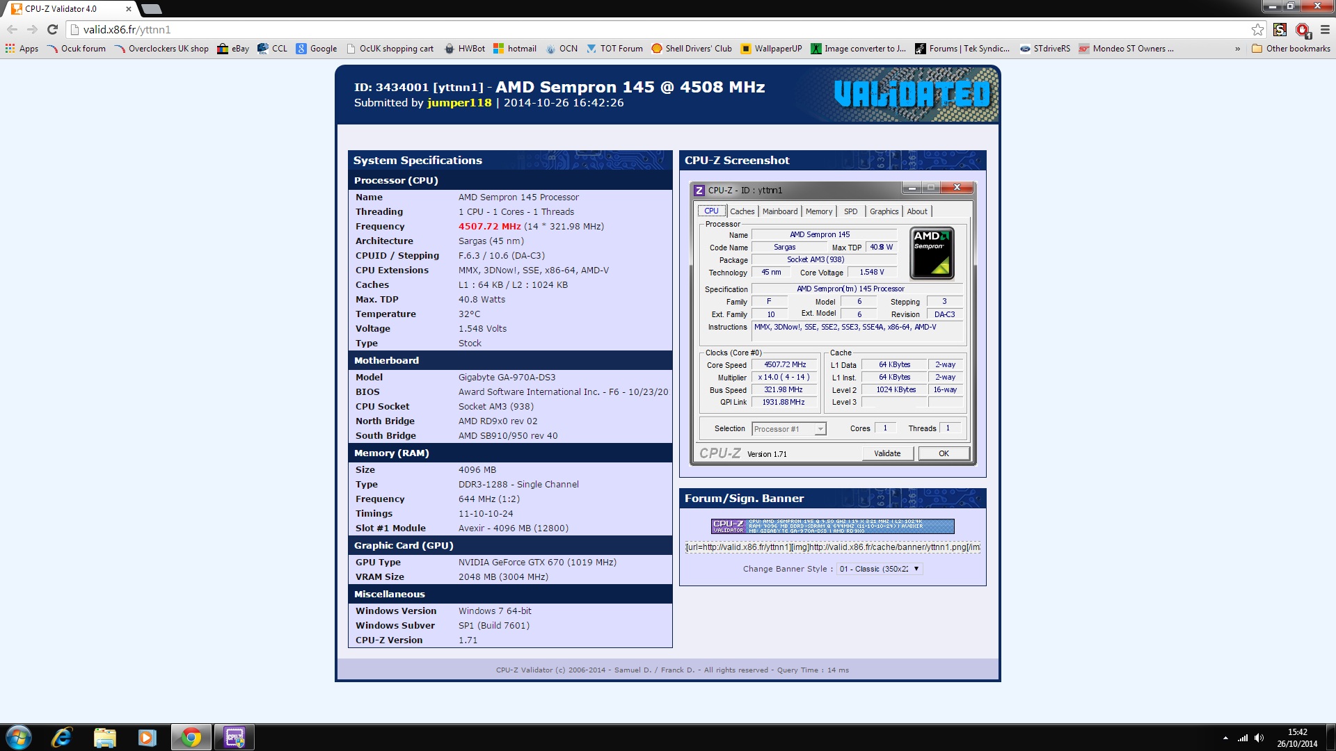This screenshot has width=1336, height=751.
Task: Switch to CPU-Z app on taskbar
Action: click(x=234, y=737)
